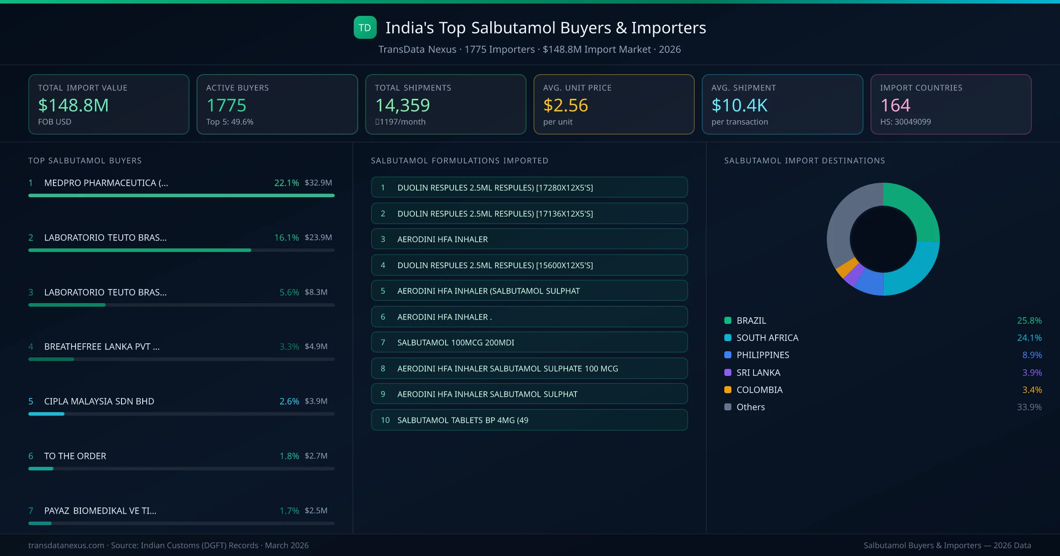Click the Brazil legend dot
This screenshot has height=556, width=1060.
[727, 320]
